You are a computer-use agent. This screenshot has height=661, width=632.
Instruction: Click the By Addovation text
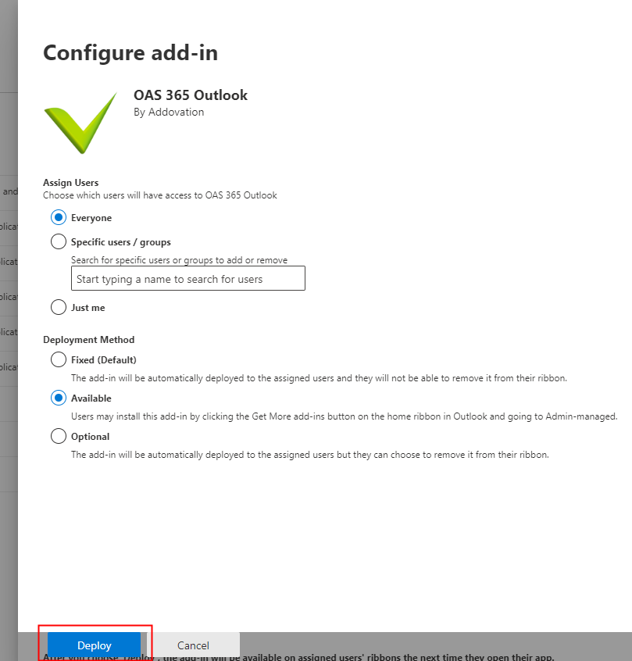pyautogui.click(x=169, y=113)
